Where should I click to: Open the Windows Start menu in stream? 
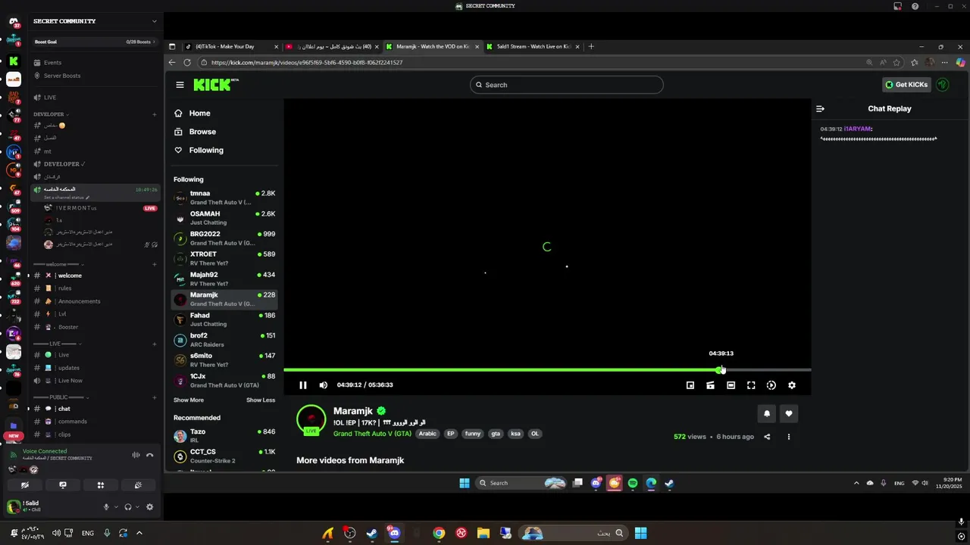(x=465, y=483)
